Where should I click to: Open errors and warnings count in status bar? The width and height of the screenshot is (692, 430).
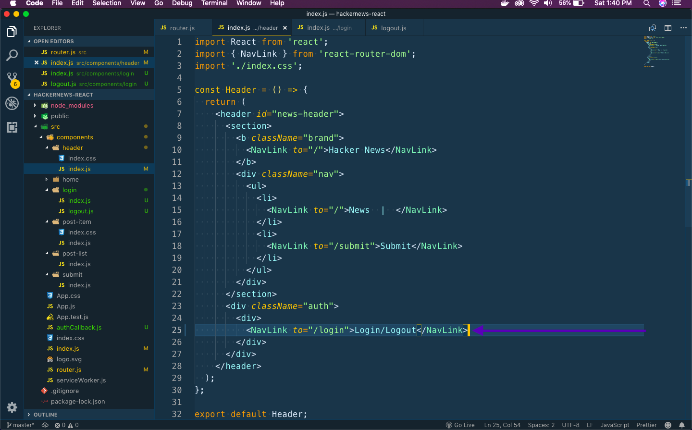(x=67, y=425)
